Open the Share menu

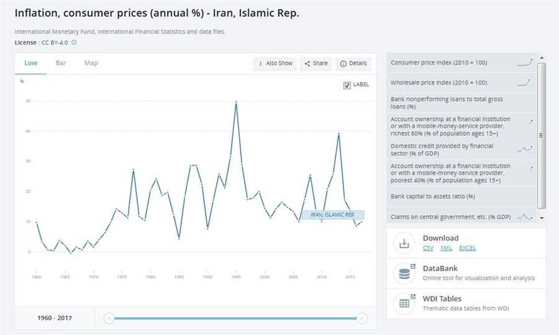316,63
